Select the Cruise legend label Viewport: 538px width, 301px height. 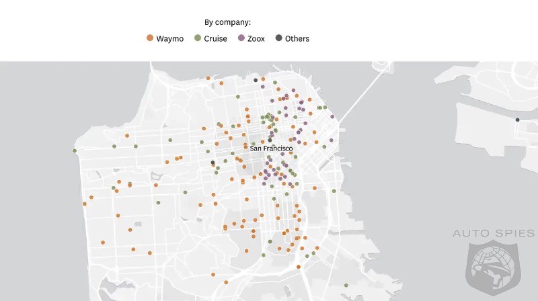[215, 38]
